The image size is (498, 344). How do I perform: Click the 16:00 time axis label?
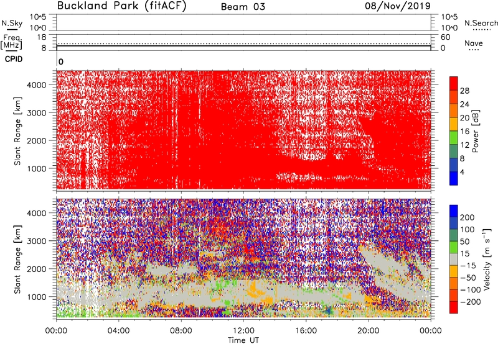(x=306, y=331)
